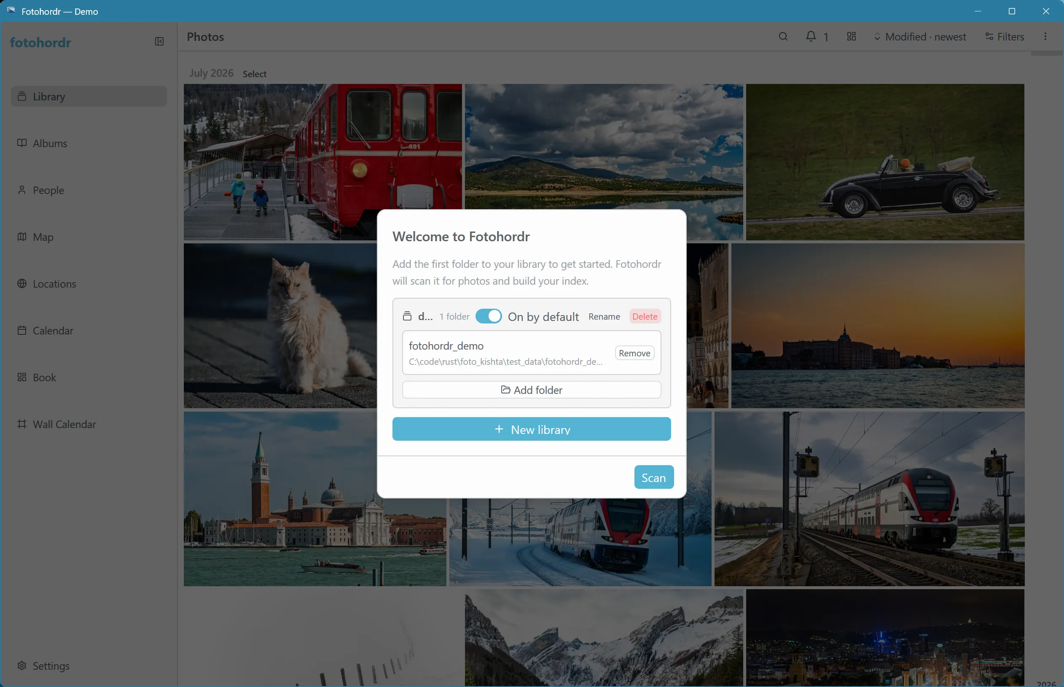This screenshot has width=1064, height=687.
Task: Rename the library in the welcome dialog
Action: 604,316
